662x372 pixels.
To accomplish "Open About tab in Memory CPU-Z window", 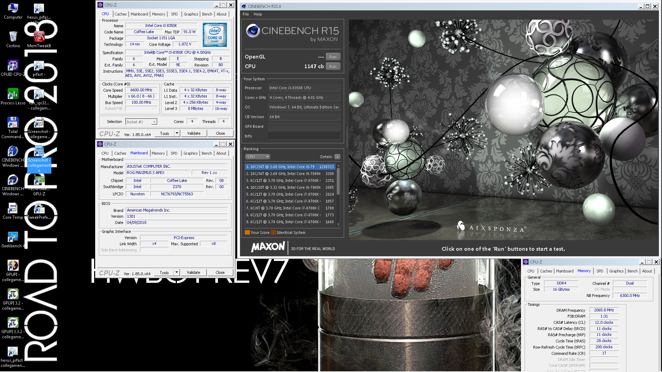I will (647, 271).
